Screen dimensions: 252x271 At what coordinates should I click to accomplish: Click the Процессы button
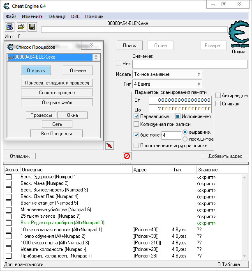tap(41, 115)
